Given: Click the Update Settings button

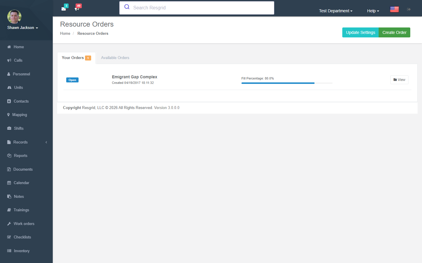Looking at the screenshot, I should (360, 32).
